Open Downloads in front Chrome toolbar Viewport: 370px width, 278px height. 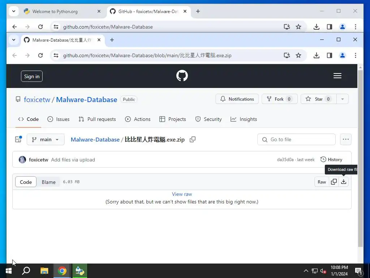coord(317,55)
